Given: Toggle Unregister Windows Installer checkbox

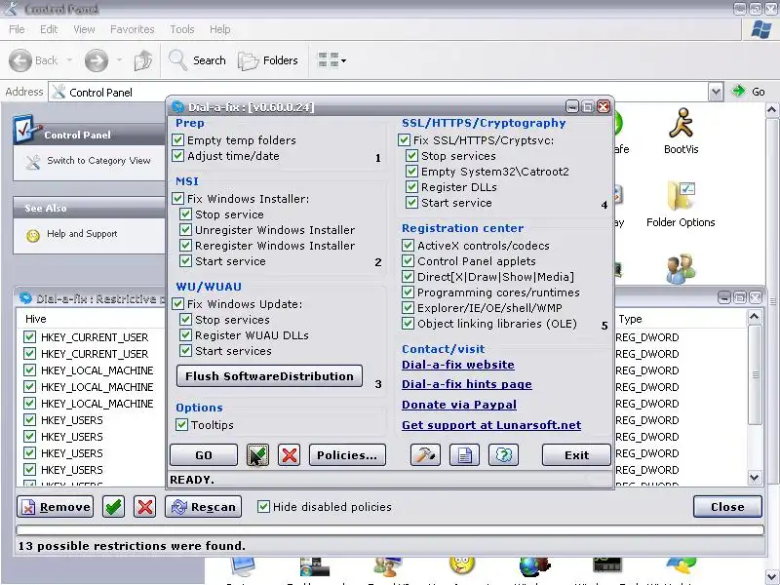Looking at the screenshot, I should 186,230.
